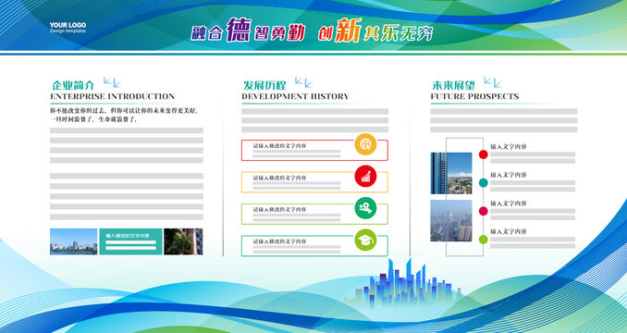The image size is (627, 333).
Task: Click the arrows beside 发展历程 heading
Action: tap(303, 82)
